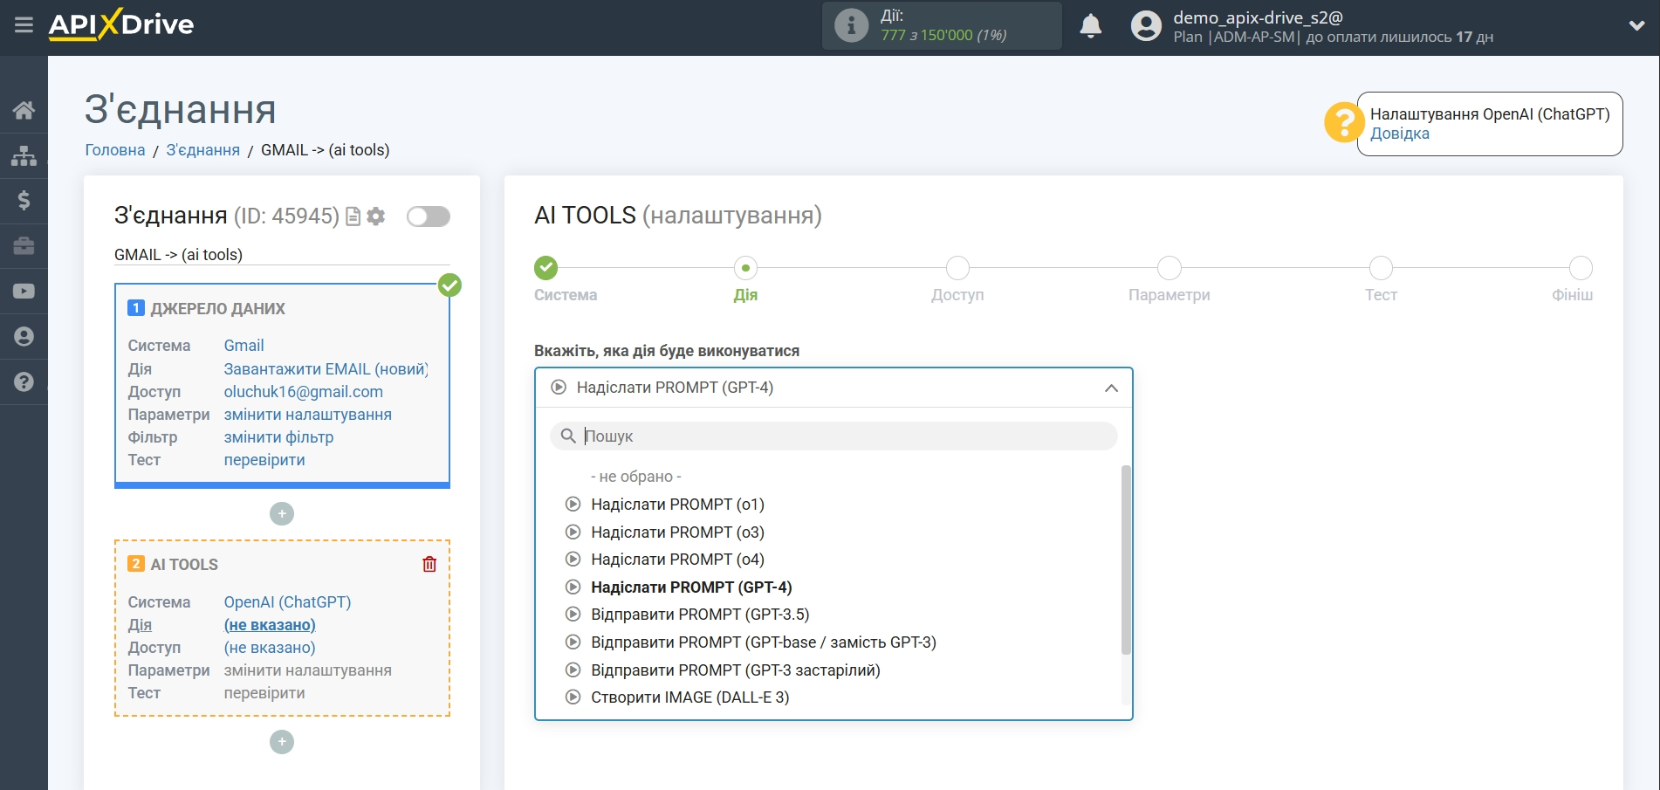
Task: Click Завантажити EMAIL (новий) action link
Action: [326, 369]
